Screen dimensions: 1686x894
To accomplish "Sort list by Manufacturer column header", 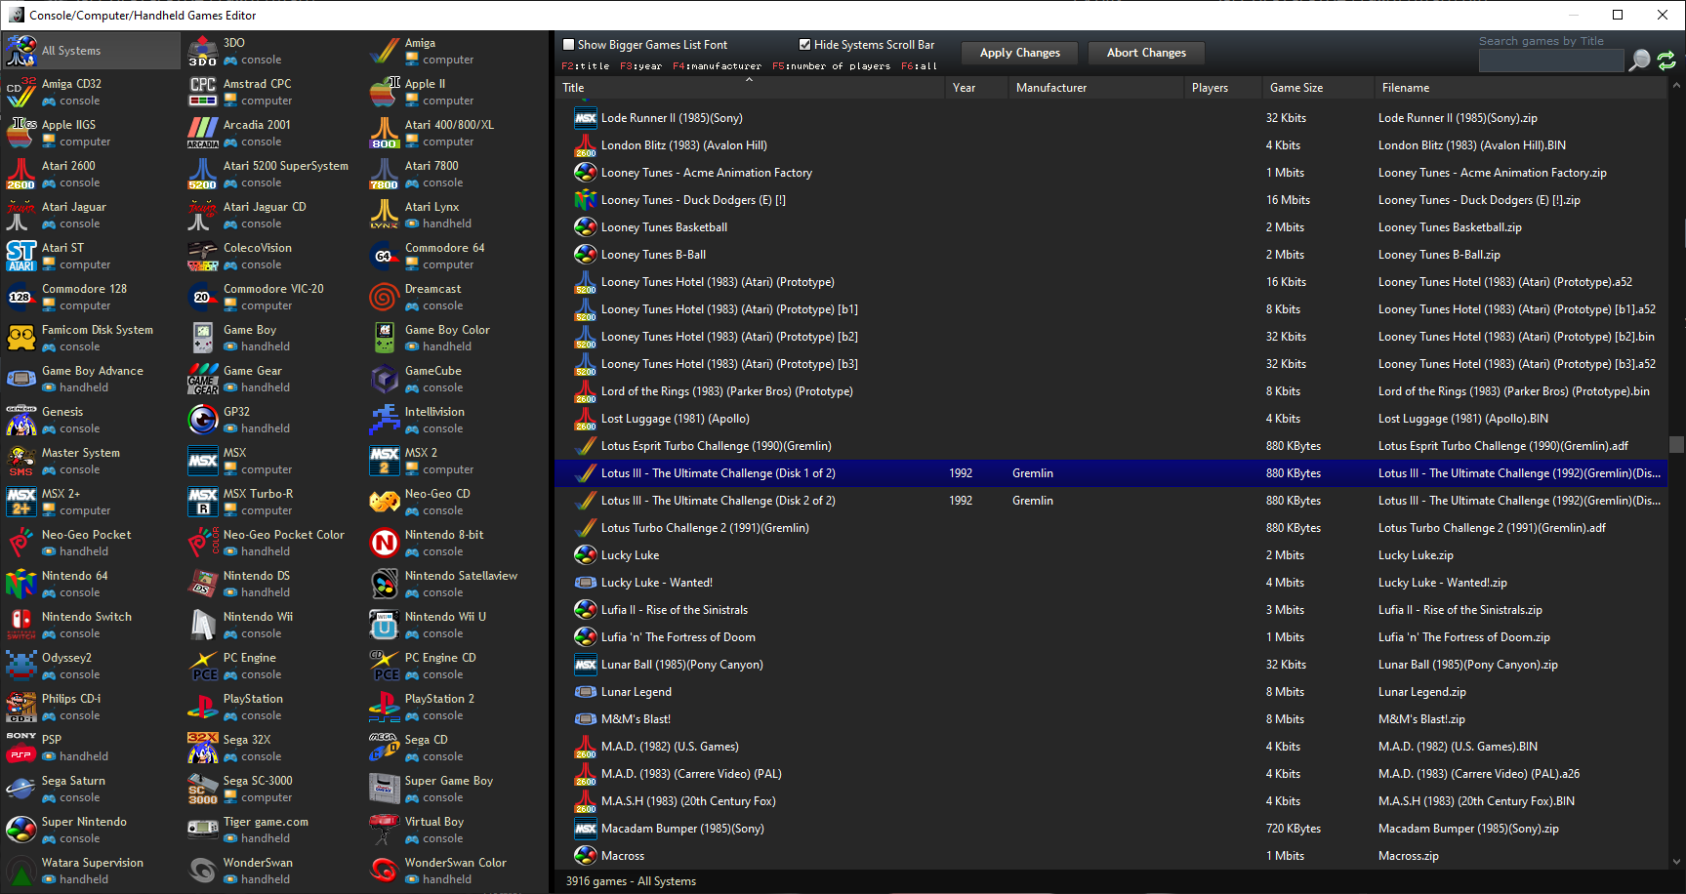I will click(x=1050, y=88).
